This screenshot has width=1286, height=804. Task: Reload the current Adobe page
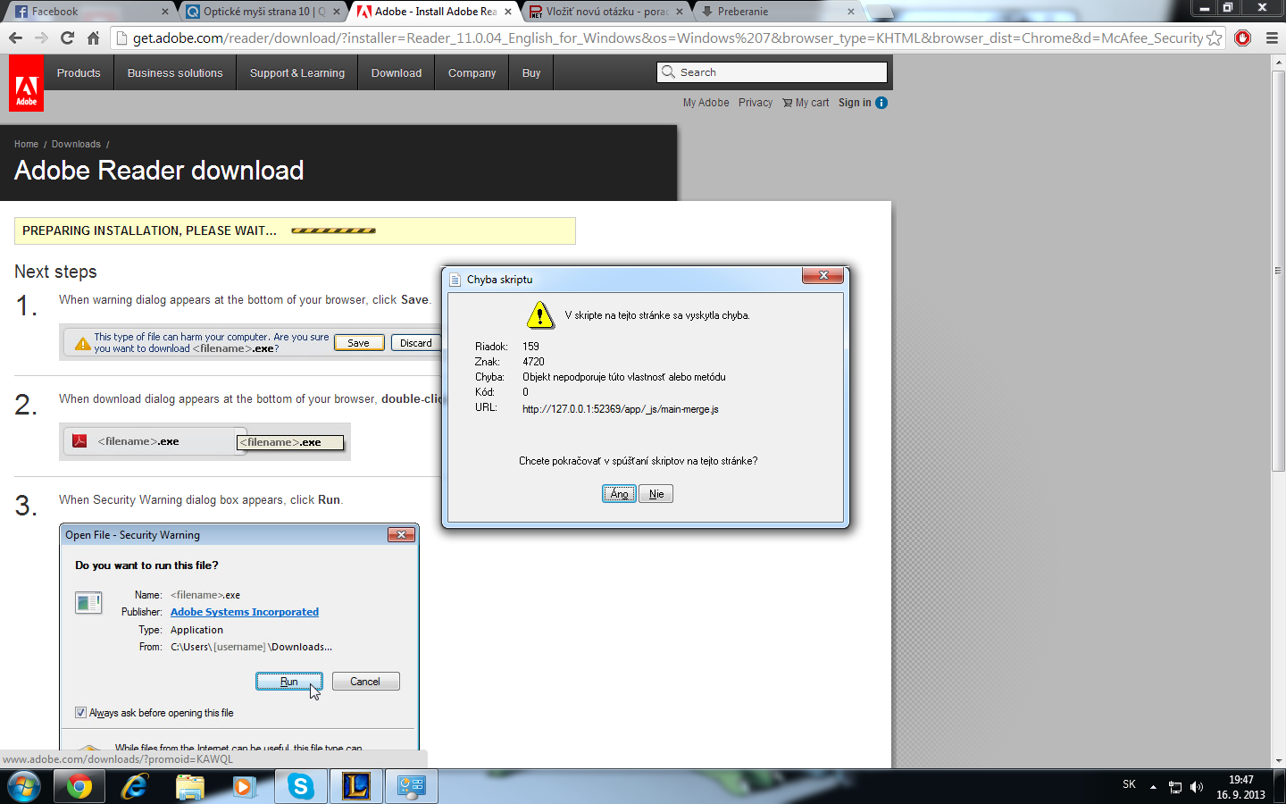67,38
